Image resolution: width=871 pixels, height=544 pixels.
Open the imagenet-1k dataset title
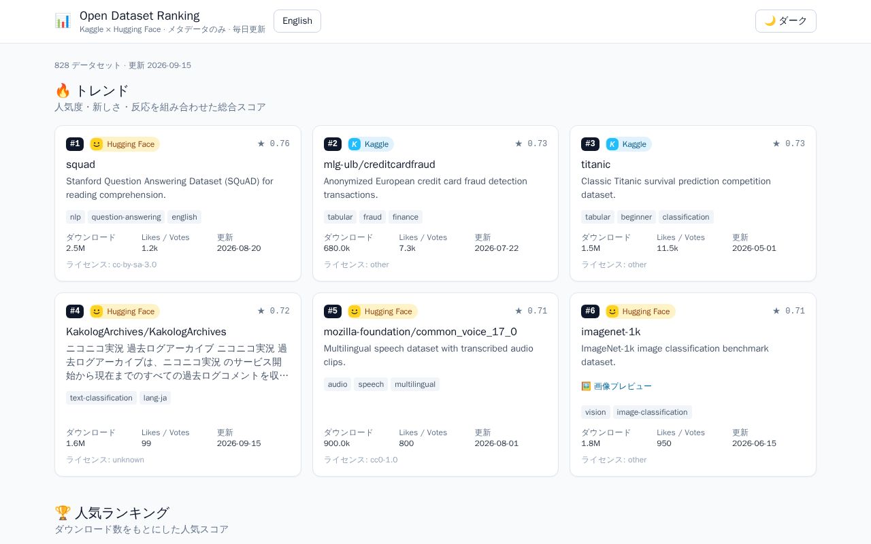pyautogui.click(x=610, y=332)
